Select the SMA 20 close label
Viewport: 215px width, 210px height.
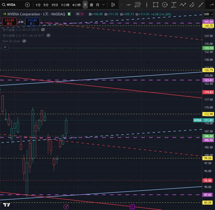point(11,41)
